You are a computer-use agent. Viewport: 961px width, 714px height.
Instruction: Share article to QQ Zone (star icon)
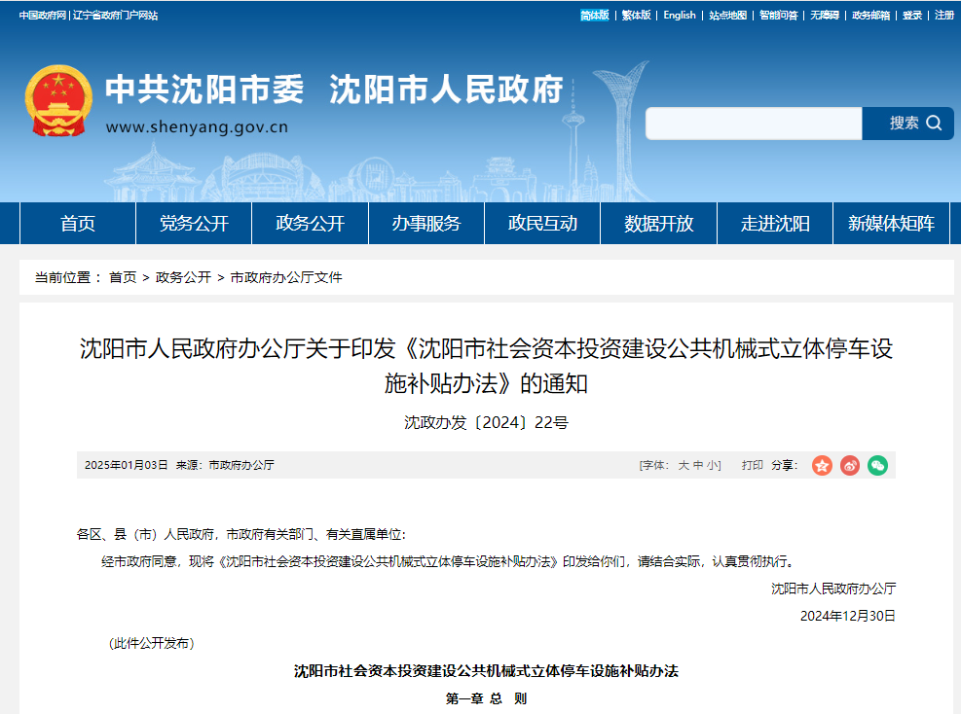click(823, 465)
